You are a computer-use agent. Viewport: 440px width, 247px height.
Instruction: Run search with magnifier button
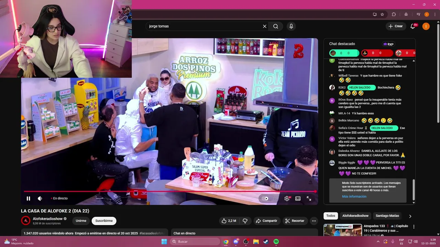(x=276, y=26)
